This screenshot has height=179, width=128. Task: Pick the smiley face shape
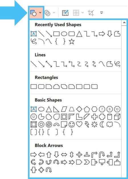pos(72,124)
